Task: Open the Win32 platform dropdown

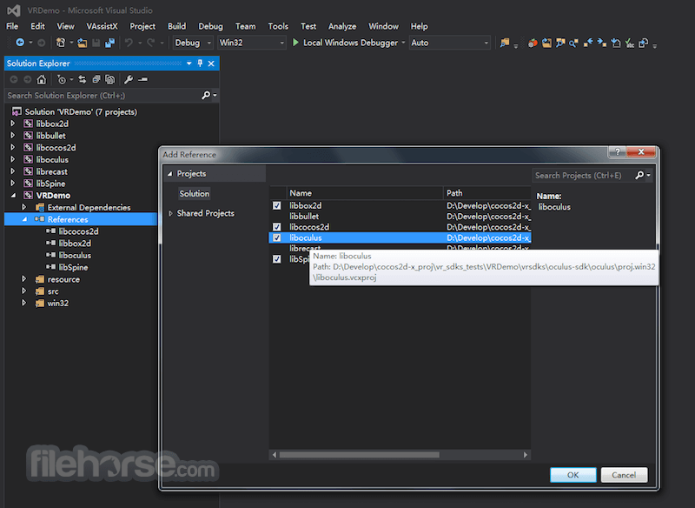Action: [251, 43]
